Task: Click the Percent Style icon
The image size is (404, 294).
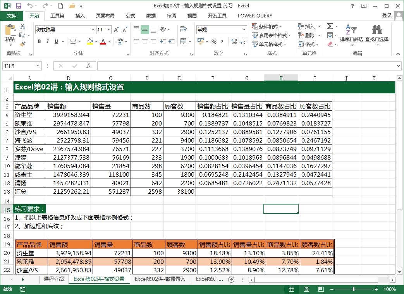Action: (214, 41)
